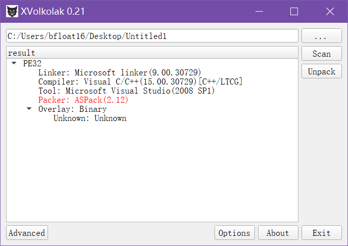Click the XVolkolak wolf logo icon
This screenshot has width=348, height=246.
(12, 11)
